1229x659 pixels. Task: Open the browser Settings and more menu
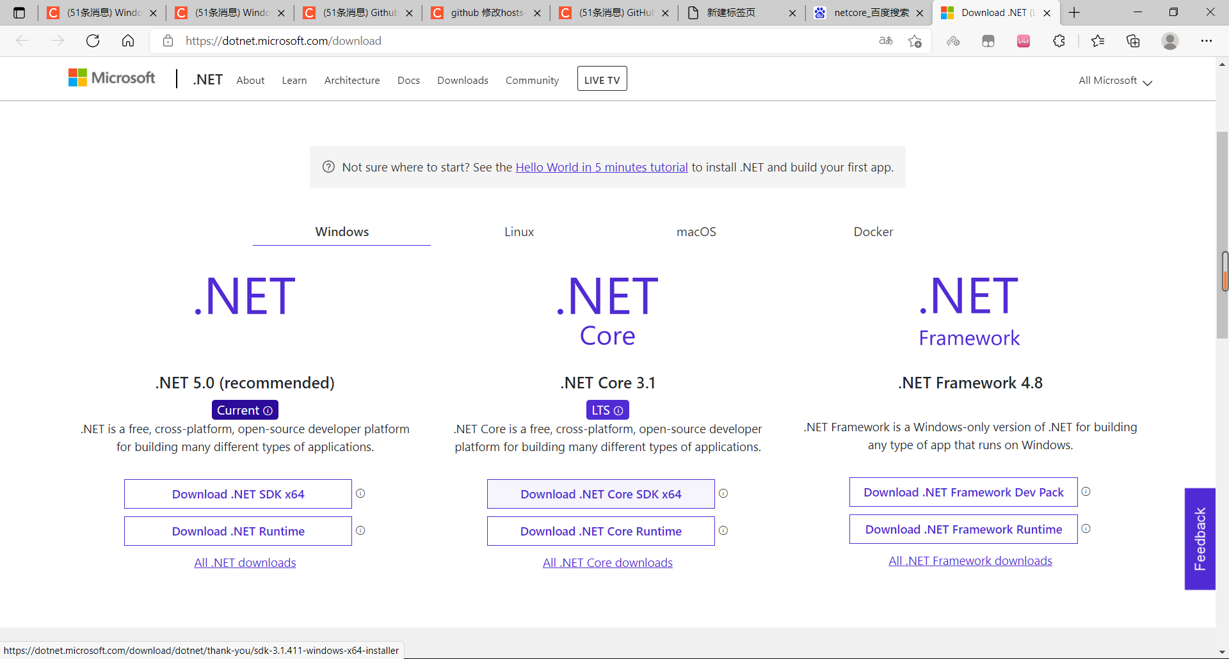point(1207,41)
